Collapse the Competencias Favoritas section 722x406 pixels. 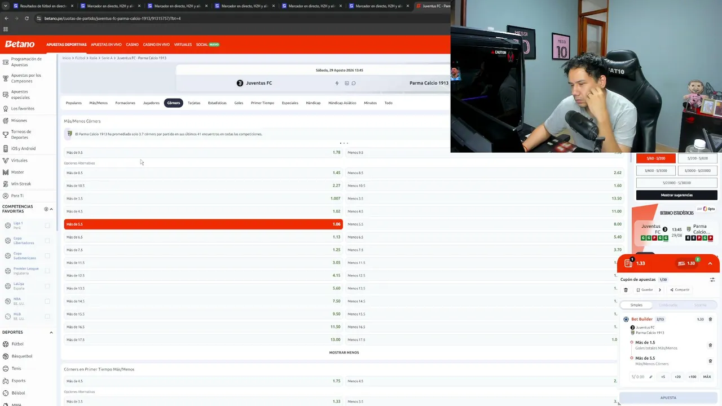point(51,209)
